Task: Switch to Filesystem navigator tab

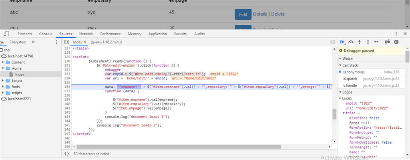Action: coord(18,42)
